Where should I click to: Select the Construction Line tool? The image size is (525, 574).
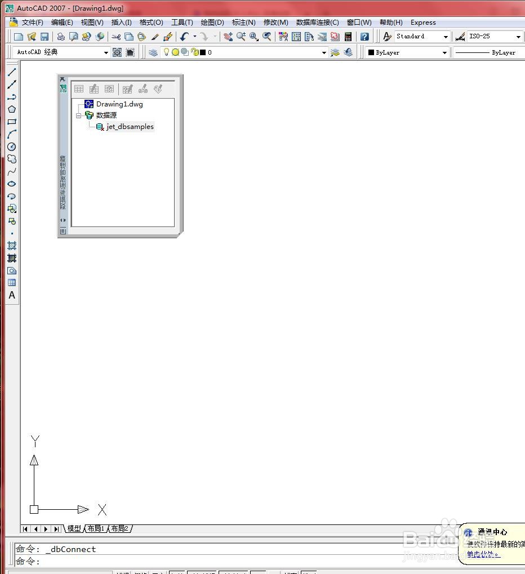tap(12, 84)
